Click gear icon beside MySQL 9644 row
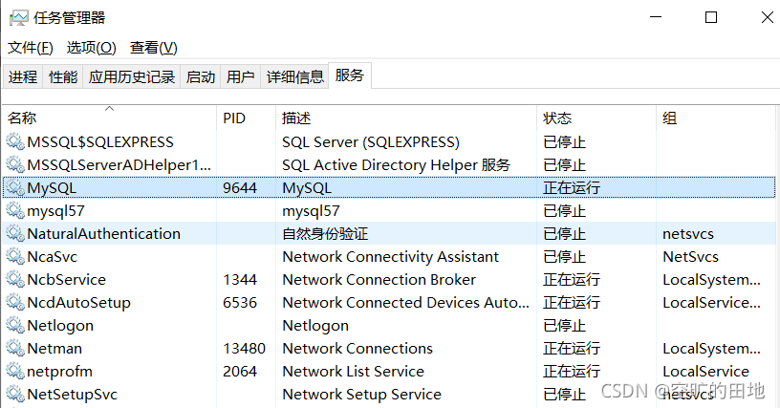The image size is (780, 408). pos(15,188)
